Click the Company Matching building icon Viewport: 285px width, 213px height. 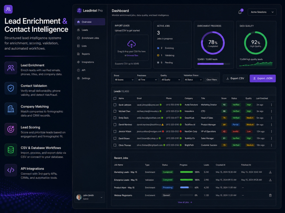pos(11,109)
